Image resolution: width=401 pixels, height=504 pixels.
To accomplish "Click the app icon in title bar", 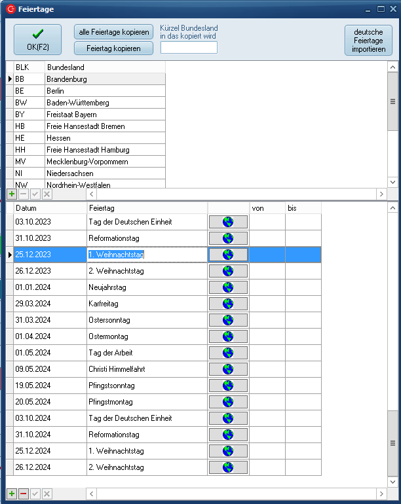I will click(x=9, y=9).
